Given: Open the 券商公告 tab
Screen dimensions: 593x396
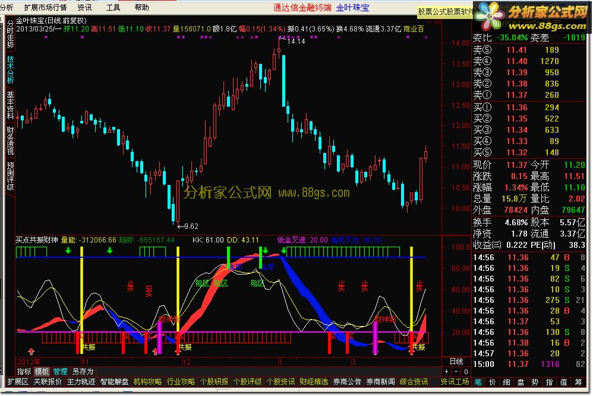Looking at the screenshot, I should click(347, 382).
